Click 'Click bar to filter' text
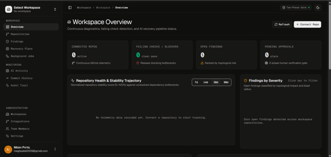Viewport: 331px width, 157px height. (x=303, y=81)
